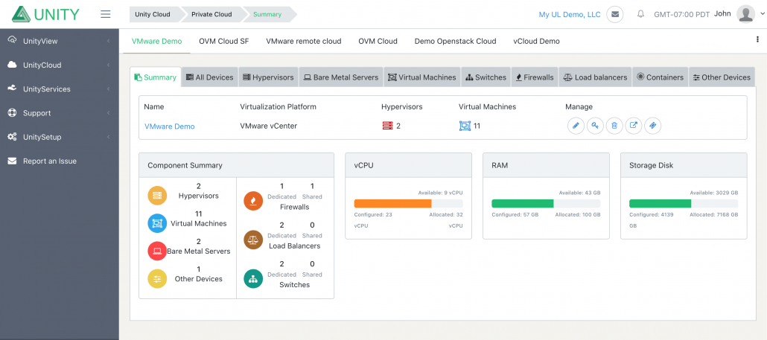Click the Unity Cloud breadcrumb
The width and height of the screenshot is (767, 340).
point(153,14)
